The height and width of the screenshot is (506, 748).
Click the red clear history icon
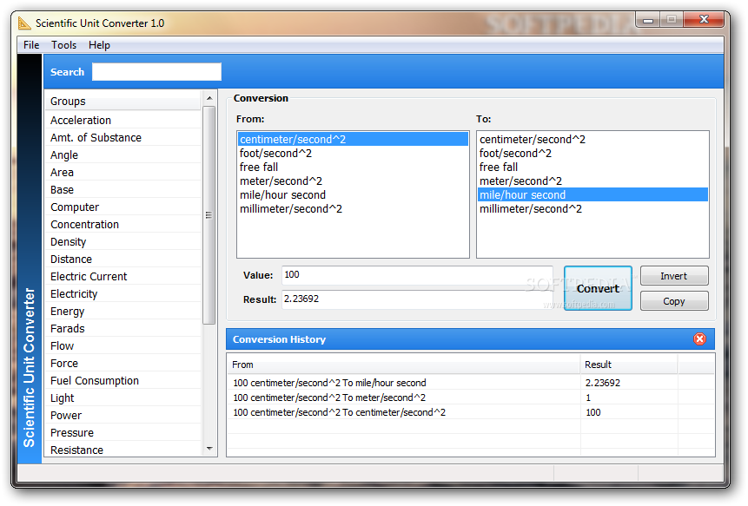[x=699, y=338]
